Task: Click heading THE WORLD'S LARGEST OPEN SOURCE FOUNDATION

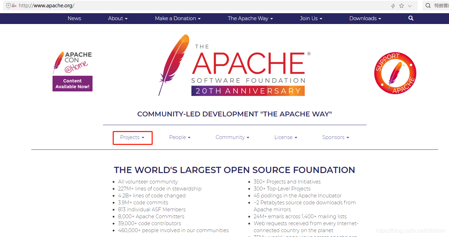Action: click(234, 170)
